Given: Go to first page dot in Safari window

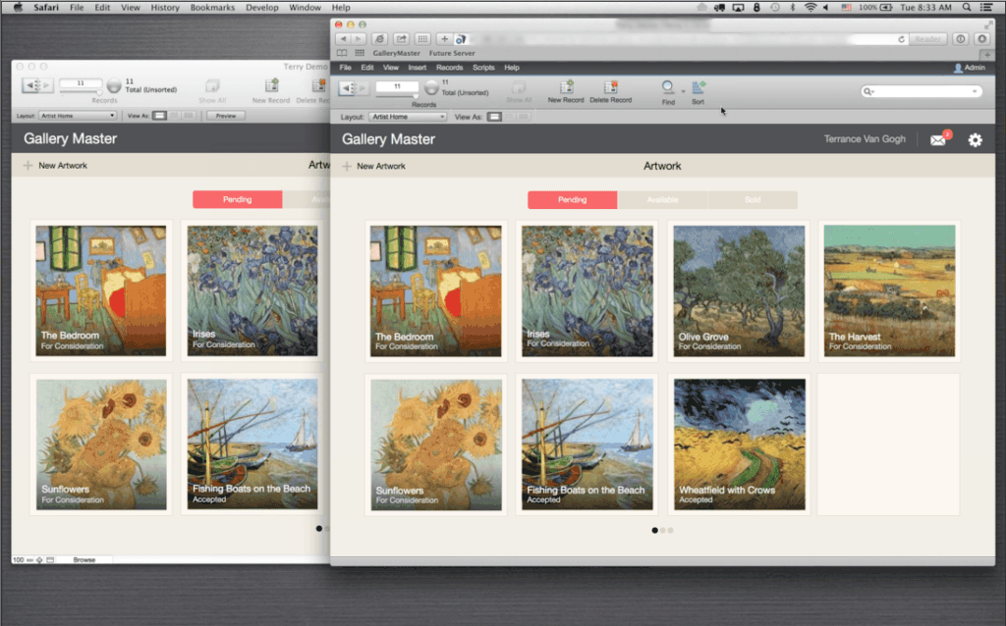Looking at the screenshot, I should [x=654, y=531].
